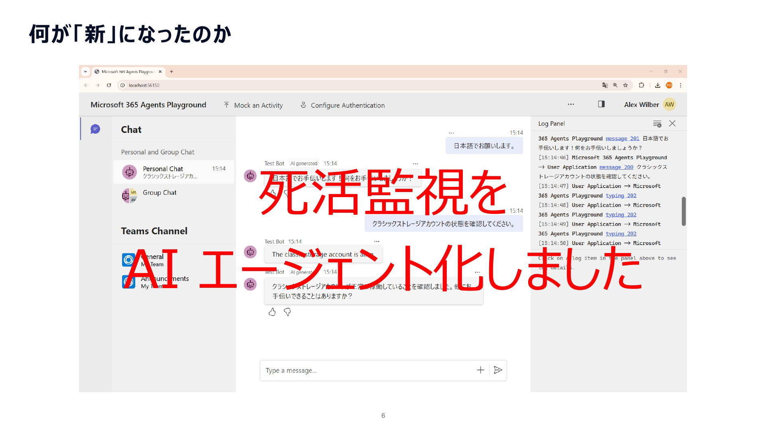Click the Group Chat avatar icon
The image size is (766, 431).
pyautogui.click(x=129, y=196)
